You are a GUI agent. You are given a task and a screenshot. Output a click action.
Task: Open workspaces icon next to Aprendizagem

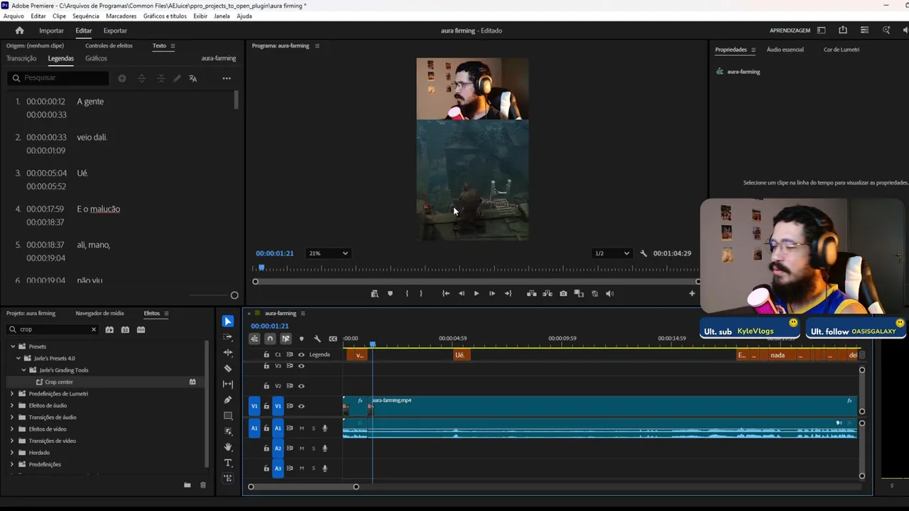[821, 31]
